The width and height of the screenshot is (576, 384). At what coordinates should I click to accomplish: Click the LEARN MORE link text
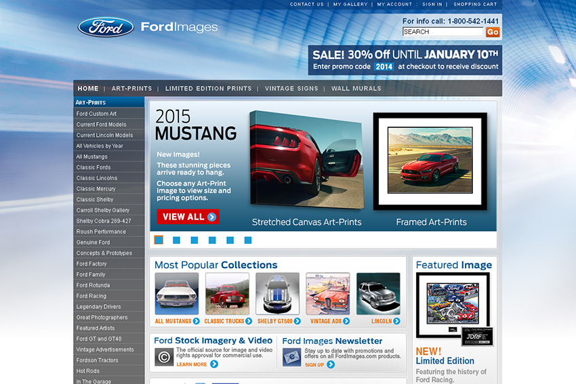(192, 364)
